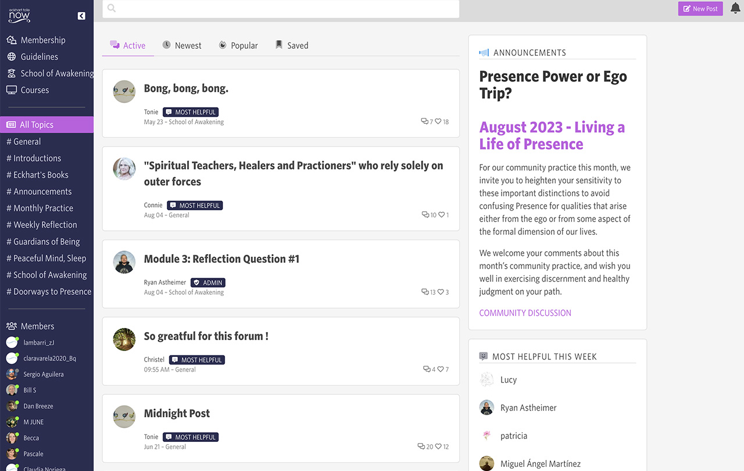Open the # Introductions topic
The image size is (744, 471).
(x=34, y=158)
